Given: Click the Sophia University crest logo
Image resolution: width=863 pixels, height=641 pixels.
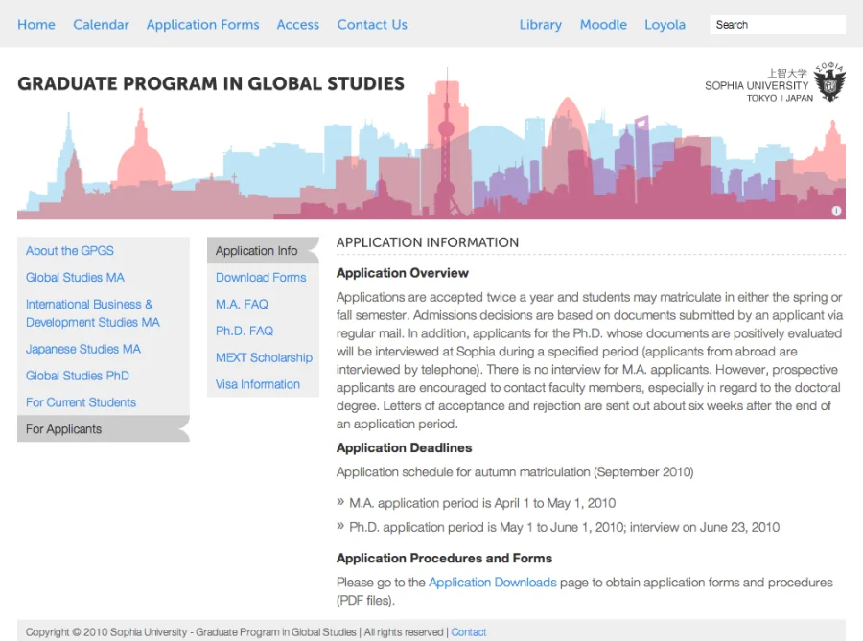Looking at the screenshot, I should pyautogui.click(x=829, y=83).
